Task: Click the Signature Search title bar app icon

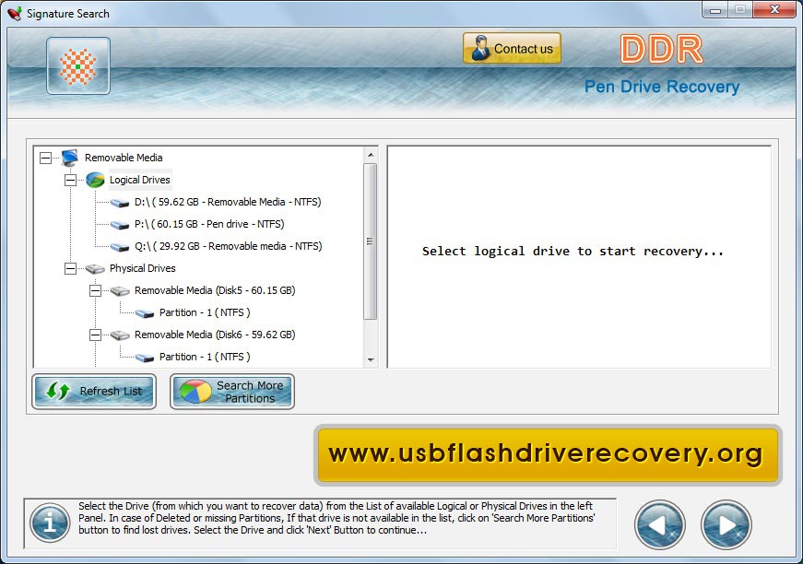Action: (15, 13)
